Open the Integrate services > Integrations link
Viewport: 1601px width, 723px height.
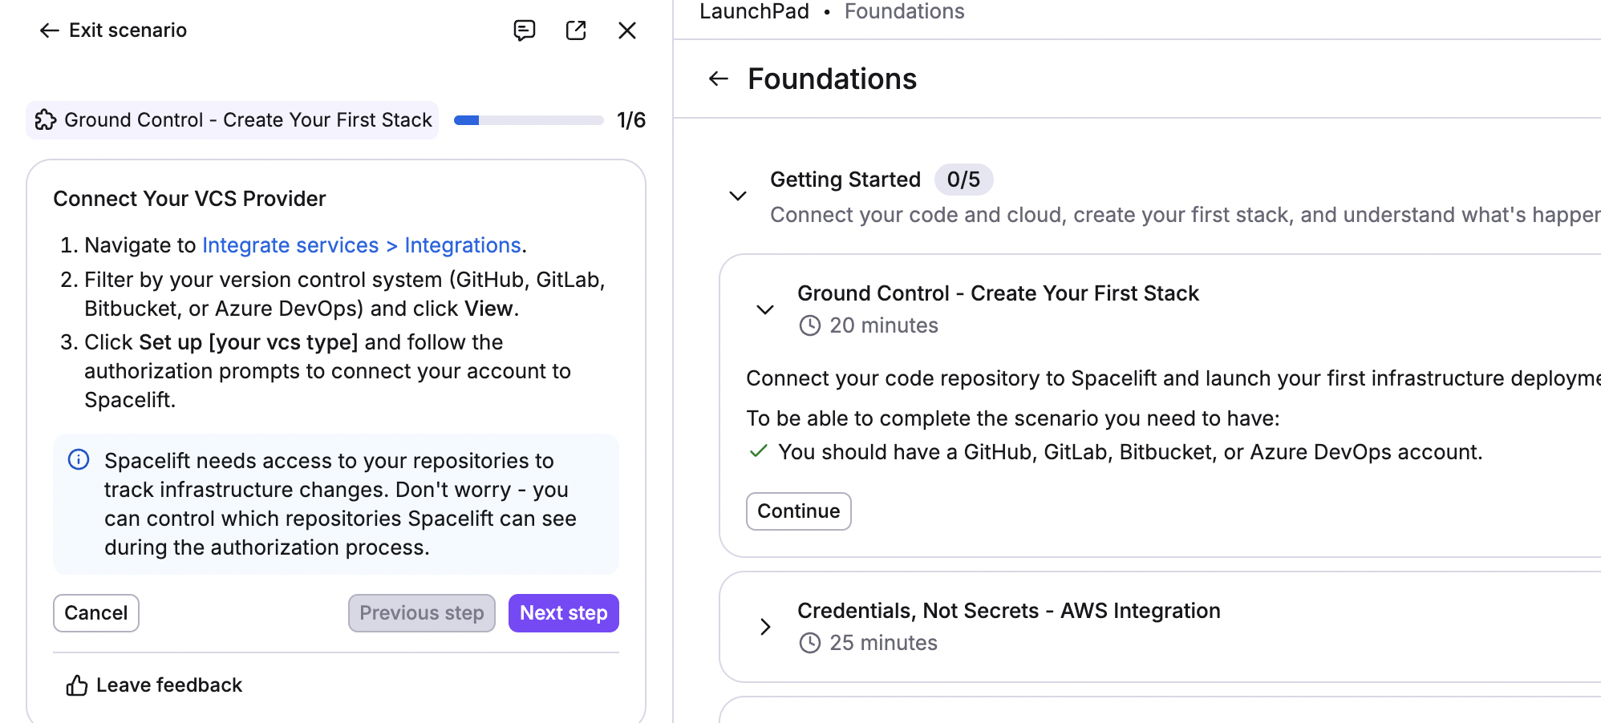[361, 245]
